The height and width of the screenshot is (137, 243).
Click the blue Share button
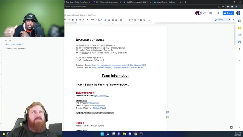pyautogui.click(x=228, y=13)
